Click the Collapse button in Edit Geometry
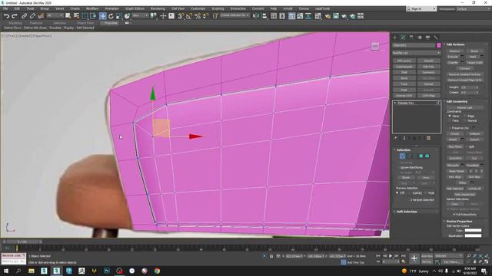This screenshot has height=276, width=492. (x=475, y=133)
